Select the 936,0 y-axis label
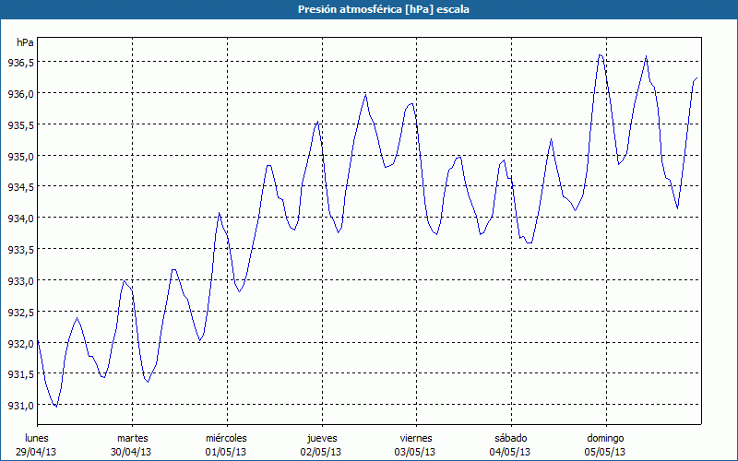738x461 pixels. [20, 94]
